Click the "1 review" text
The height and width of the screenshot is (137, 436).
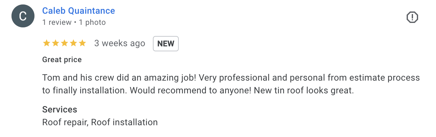pos(57,22)
